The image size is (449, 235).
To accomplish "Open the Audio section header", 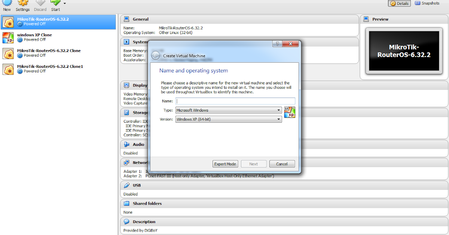I will [x=284, y=144].
